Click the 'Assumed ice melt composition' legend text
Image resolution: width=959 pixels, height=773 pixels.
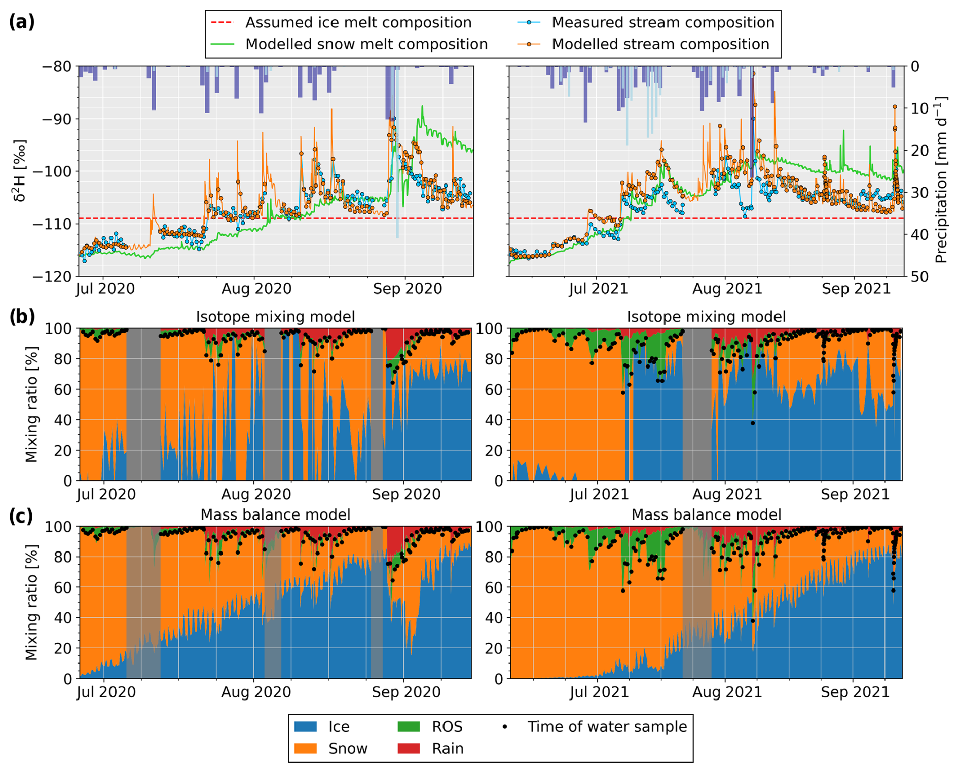(358, 23)
